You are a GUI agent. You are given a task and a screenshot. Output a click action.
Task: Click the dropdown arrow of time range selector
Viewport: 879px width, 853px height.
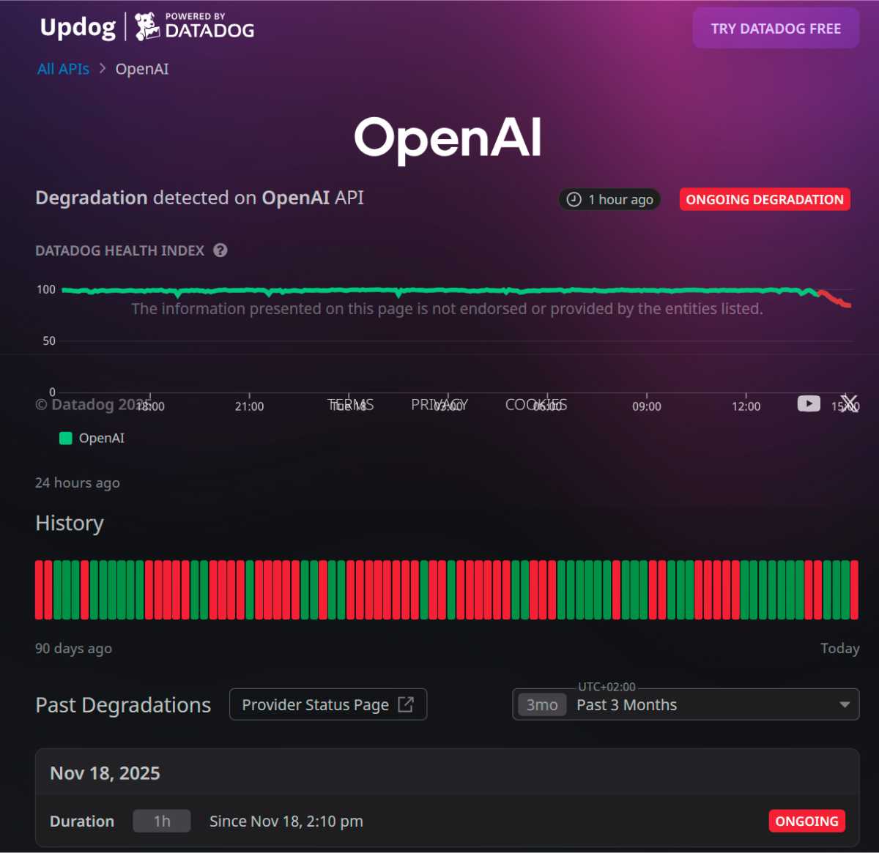(845, 705)
